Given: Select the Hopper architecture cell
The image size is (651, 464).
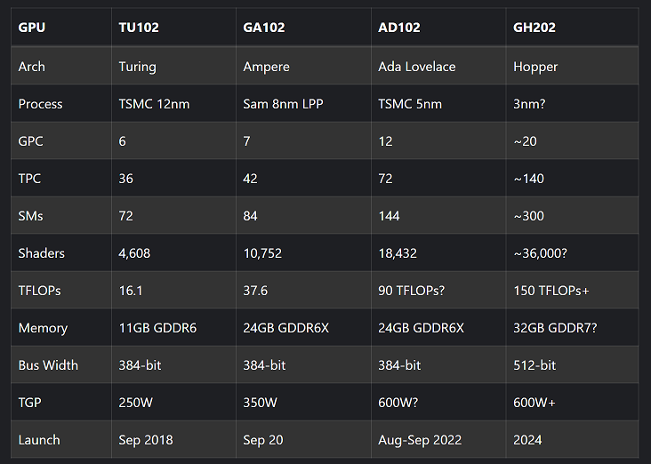Looking at the screenshot, I should pos(534,67).
